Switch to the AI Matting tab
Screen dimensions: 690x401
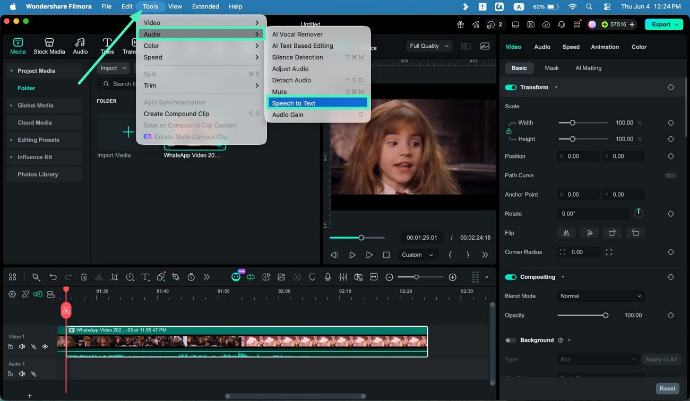point(588,68)
